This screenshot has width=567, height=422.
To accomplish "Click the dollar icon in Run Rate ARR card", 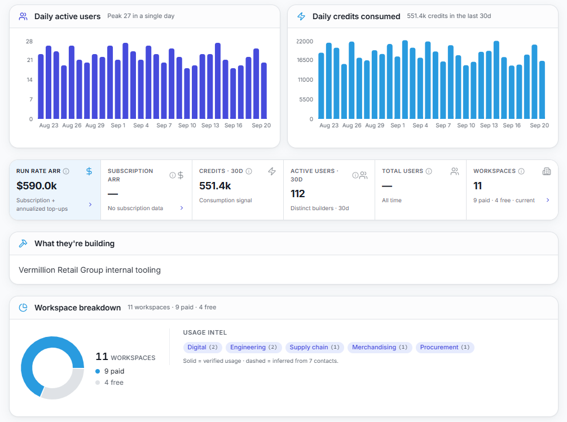I will (x=89, y=171).
